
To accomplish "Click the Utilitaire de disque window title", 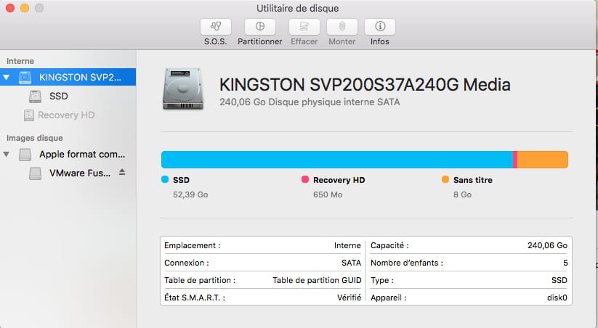I will point(297,9).
